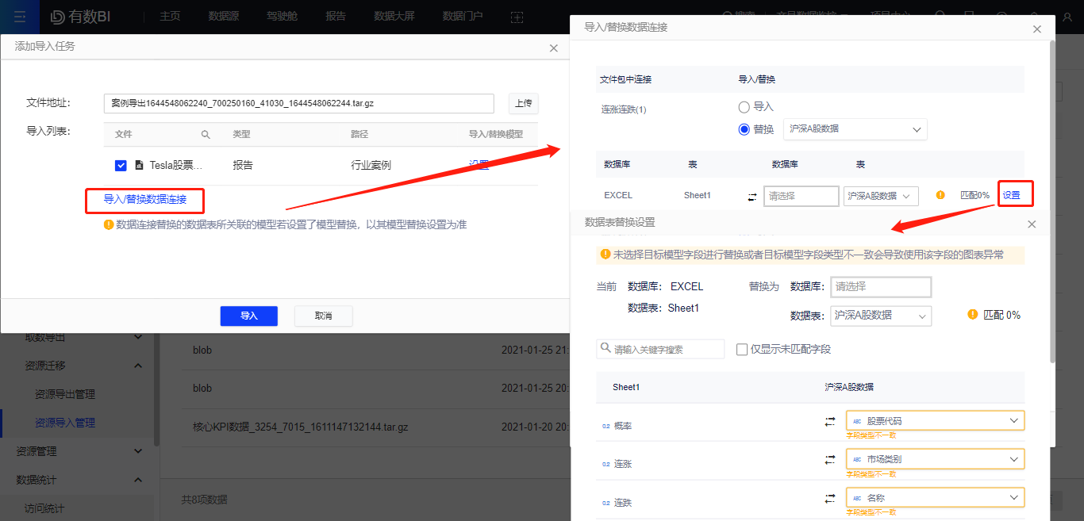Open the 股票代码 field mapping dropdown
The image size is (1084, 521).
pos(935,420)
